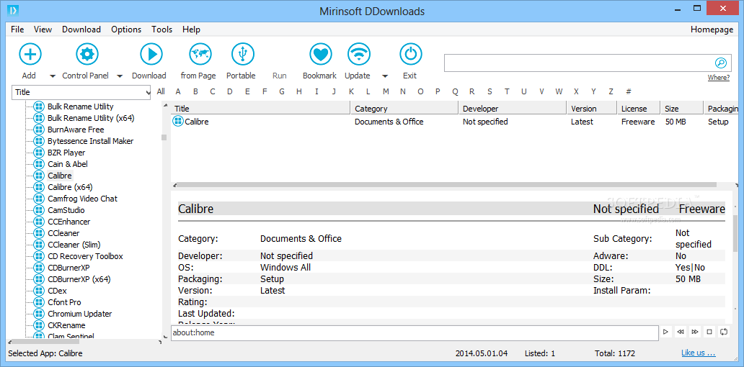Select CCEnhancer in the tree
This screenshot has width=744, height=367.
tap(68, 222)
